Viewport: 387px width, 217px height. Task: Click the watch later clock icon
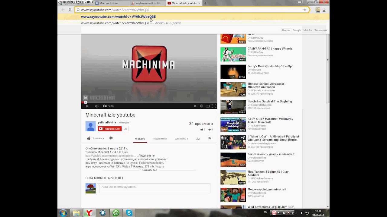[195, 106]
